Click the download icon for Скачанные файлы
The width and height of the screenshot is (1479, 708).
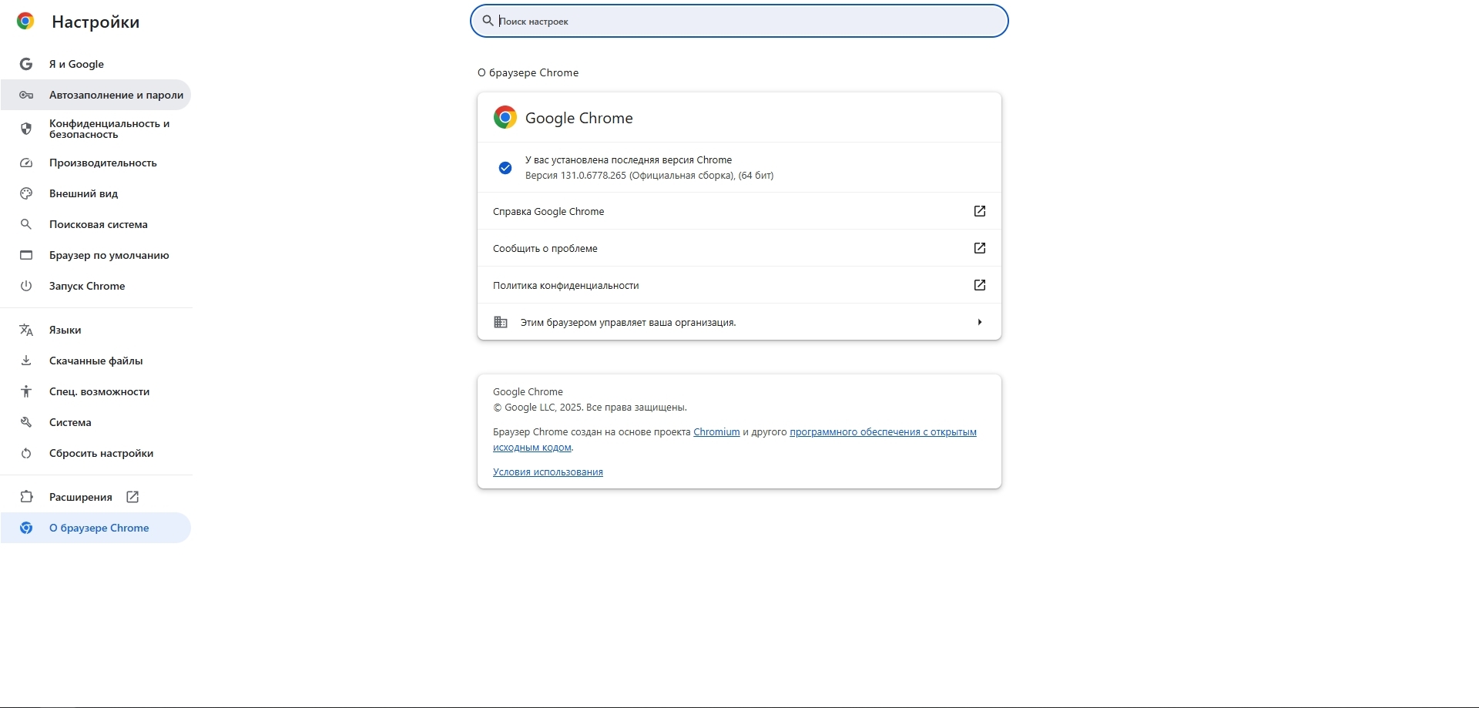click(26, 361)
